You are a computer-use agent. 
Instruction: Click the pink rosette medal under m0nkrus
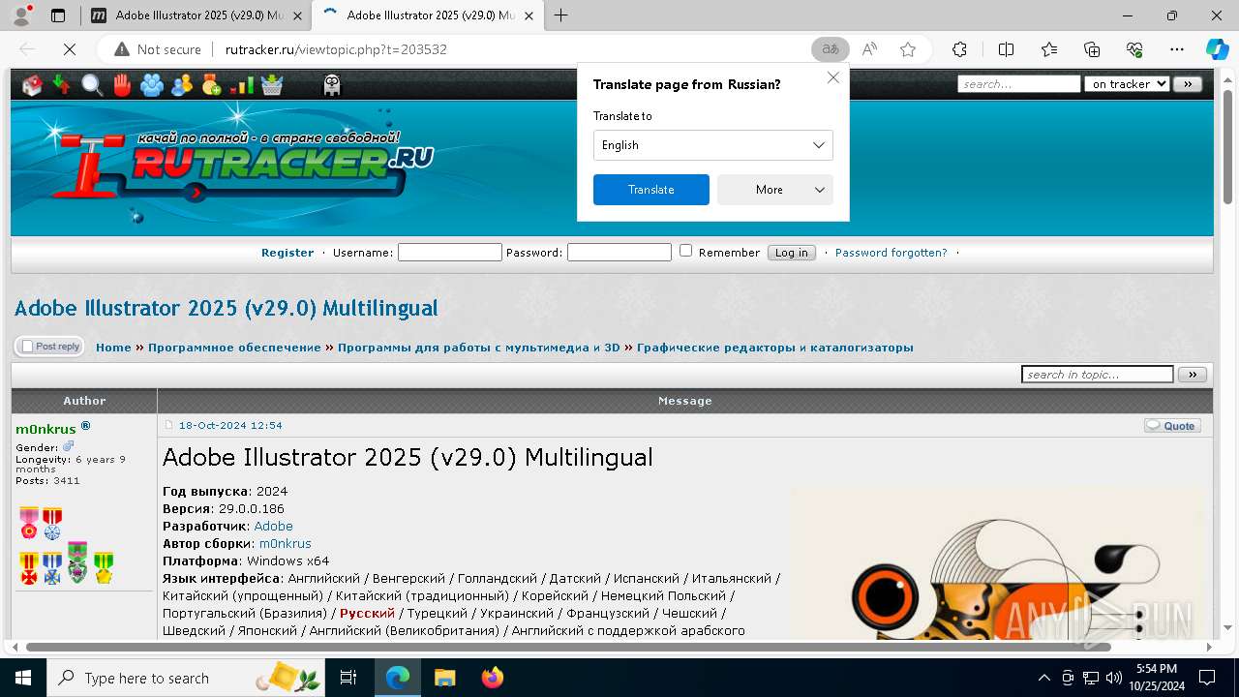[x=29, y=523]
